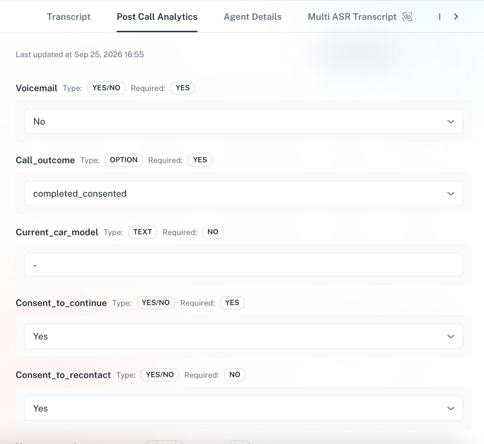Open the Voicemail dropdown showing No

coord(244,121)
